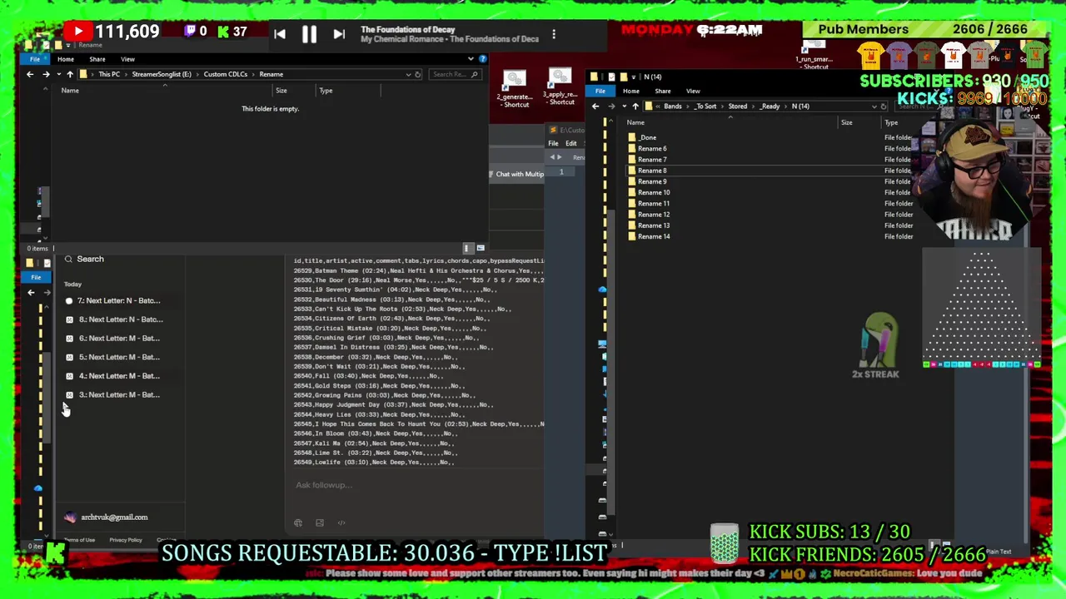1066x599 pixels.
Task: Open Home tab in N (14) window
Action: [631, 91]
